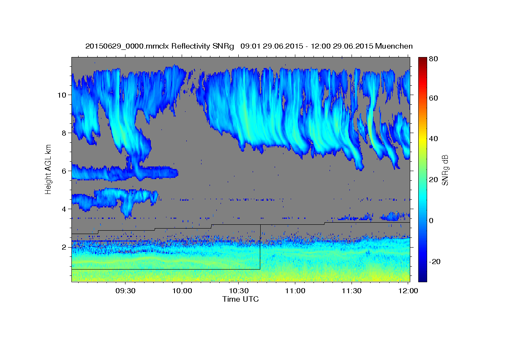Click the 11:00 time tick label

click(295, 291)
